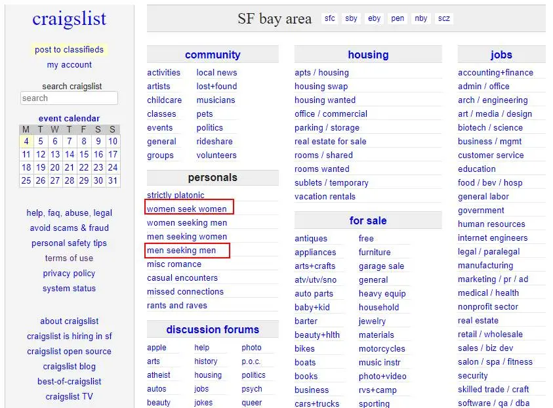Open craigslist open source link
Image resolution: width=553 pixels, height=408 pixels.
tap(69, 352)
